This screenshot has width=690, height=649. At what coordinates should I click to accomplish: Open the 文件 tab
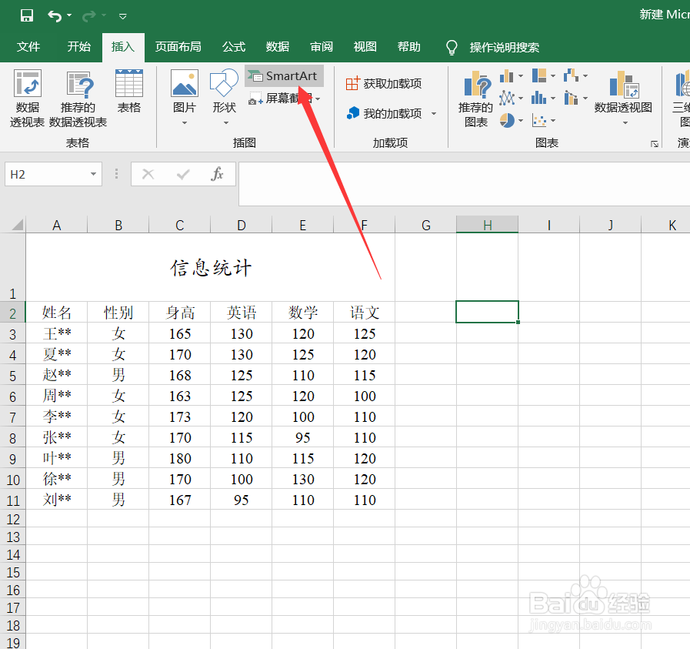pyautogui.click(x=28, y=47)
